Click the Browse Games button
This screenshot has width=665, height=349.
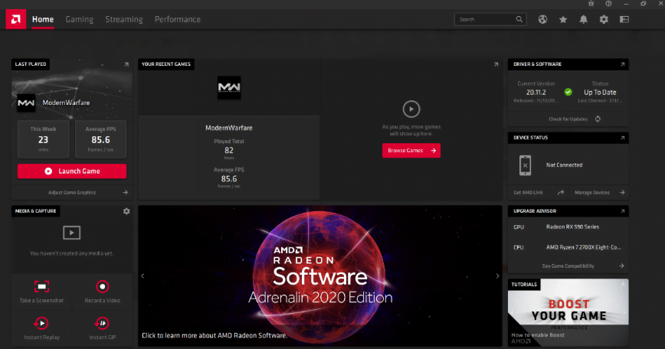coord(411,150)
